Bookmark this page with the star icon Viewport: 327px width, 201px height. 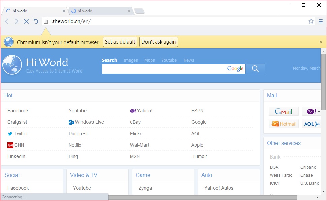pos(311,21)
